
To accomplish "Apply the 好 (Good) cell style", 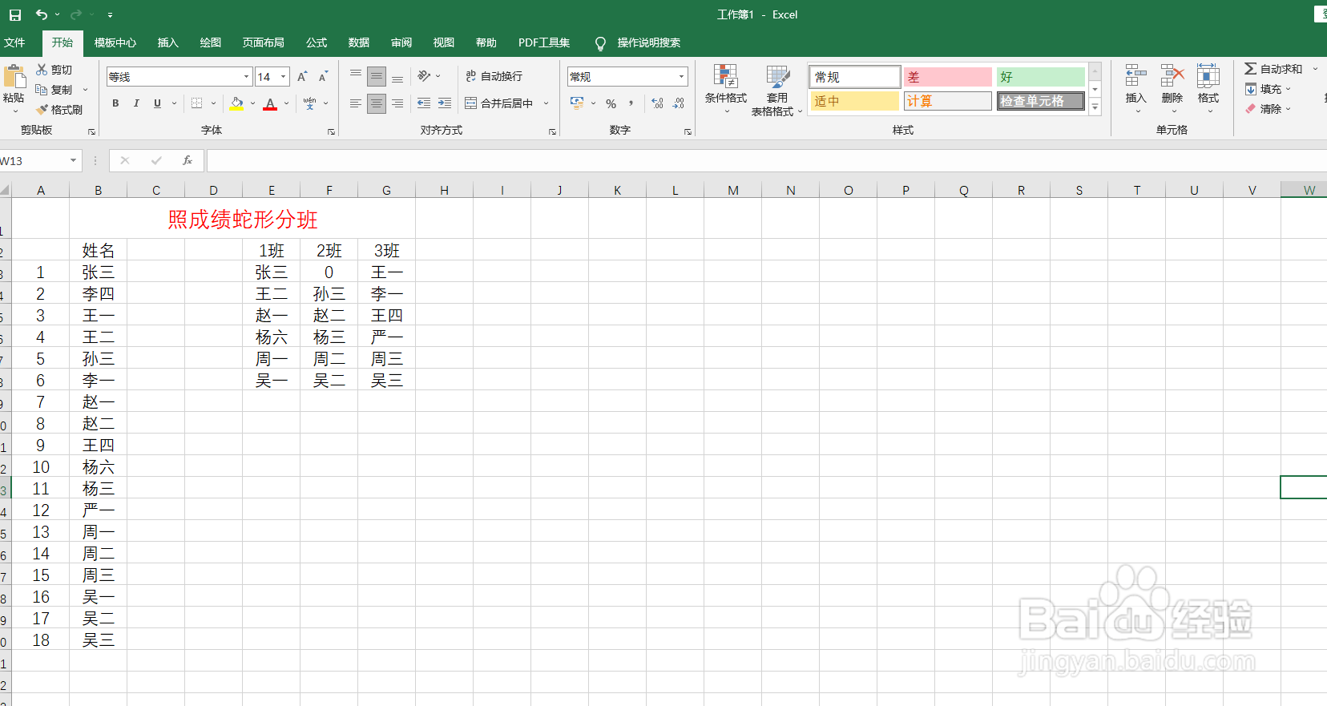I will [1040, 77].
